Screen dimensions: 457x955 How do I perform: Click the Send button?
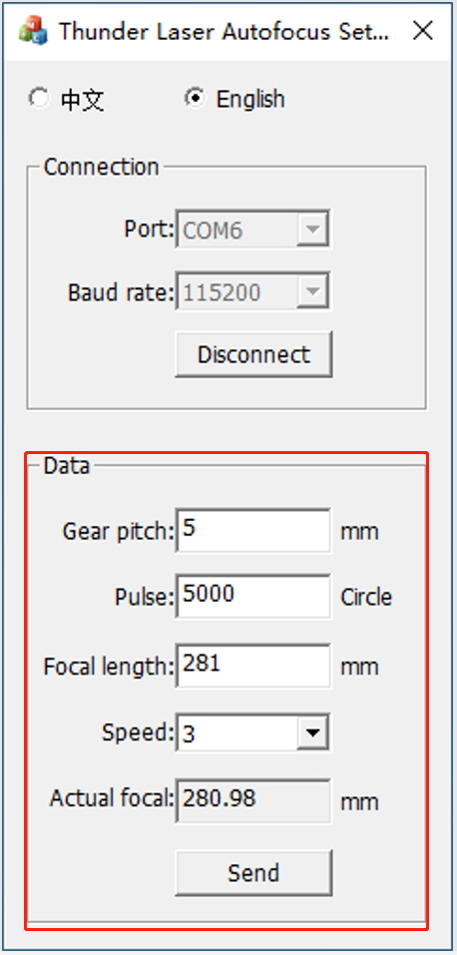(x=253, y=873)
